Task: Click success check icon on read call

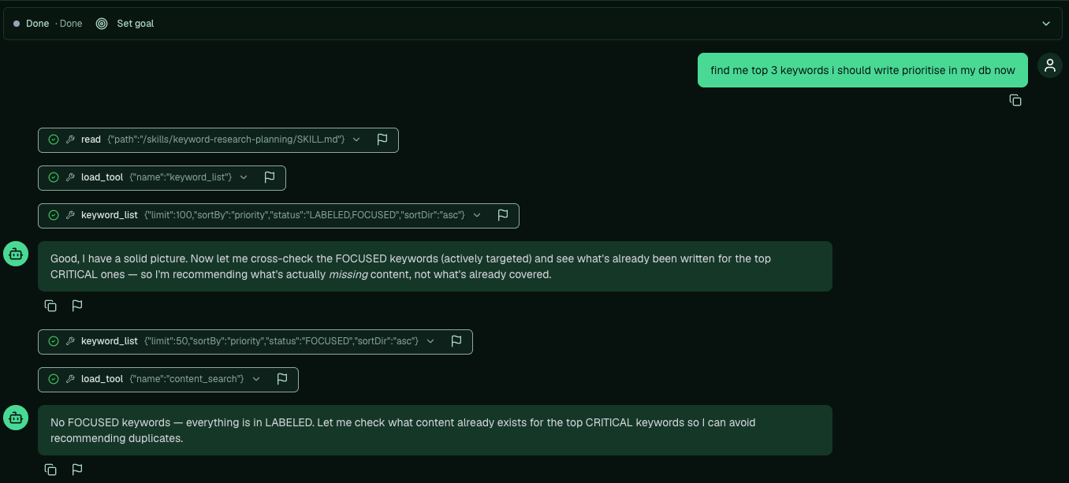Action: tap(54, 139)
